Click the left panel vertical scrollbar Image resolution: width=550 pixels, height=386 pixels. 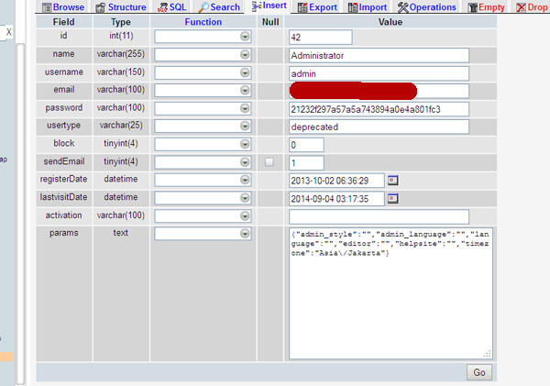point(20,214)
